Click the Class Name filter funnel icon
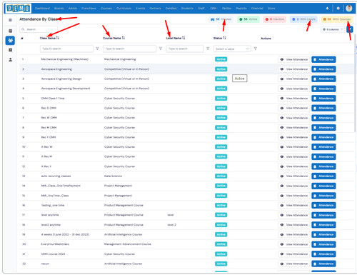This screenshot has height=275, width=357. [x=97, y=49]
